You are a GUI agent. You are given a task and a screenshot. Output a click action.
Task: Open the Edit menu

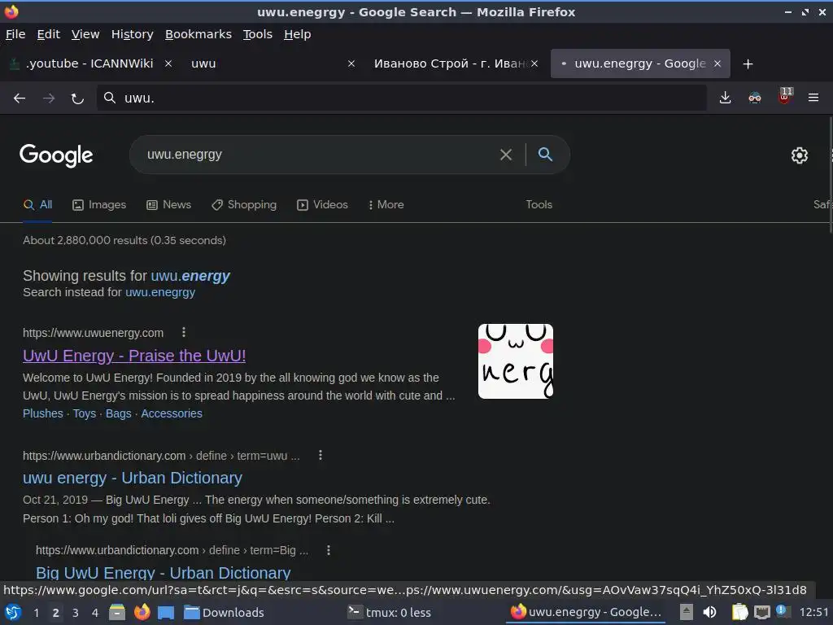48,34
